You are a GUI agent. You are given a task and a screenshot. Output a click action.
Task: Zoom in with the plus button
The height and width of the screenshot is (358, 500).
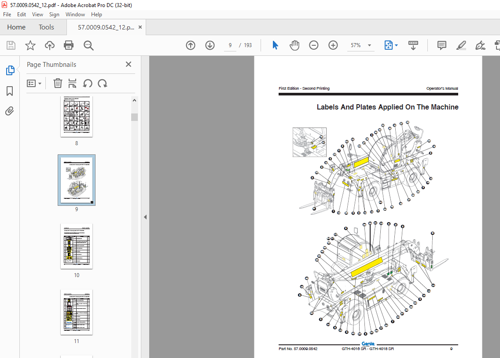coord(333,45)
